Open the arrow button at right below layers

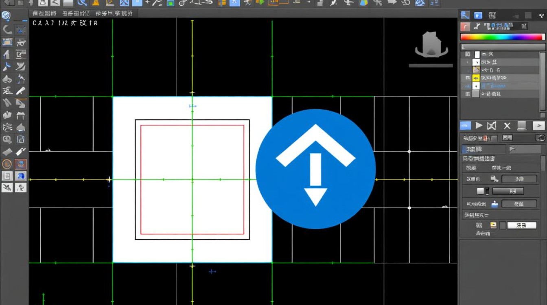pyautogui.click(x=538, y=126)
